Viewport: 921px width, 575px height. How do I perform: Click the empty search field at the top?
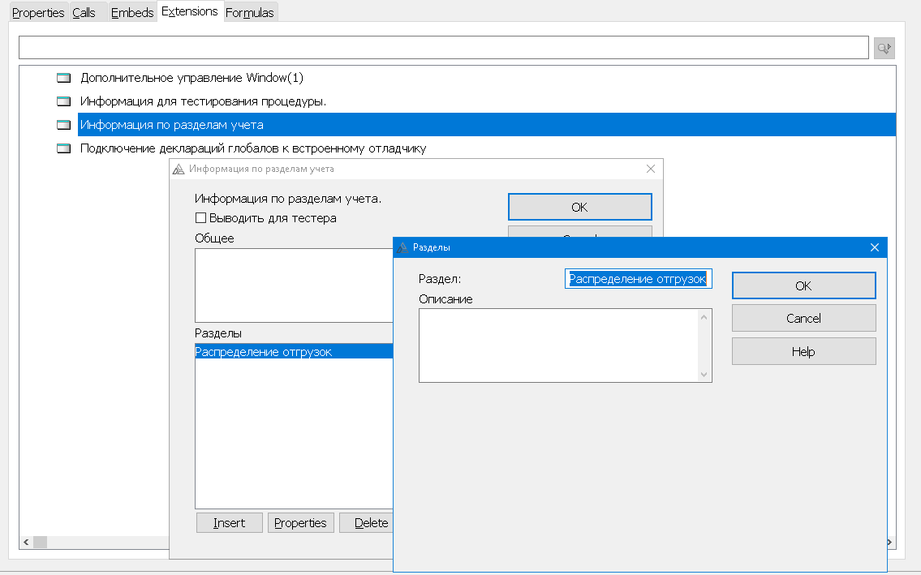tap(443, 48)
